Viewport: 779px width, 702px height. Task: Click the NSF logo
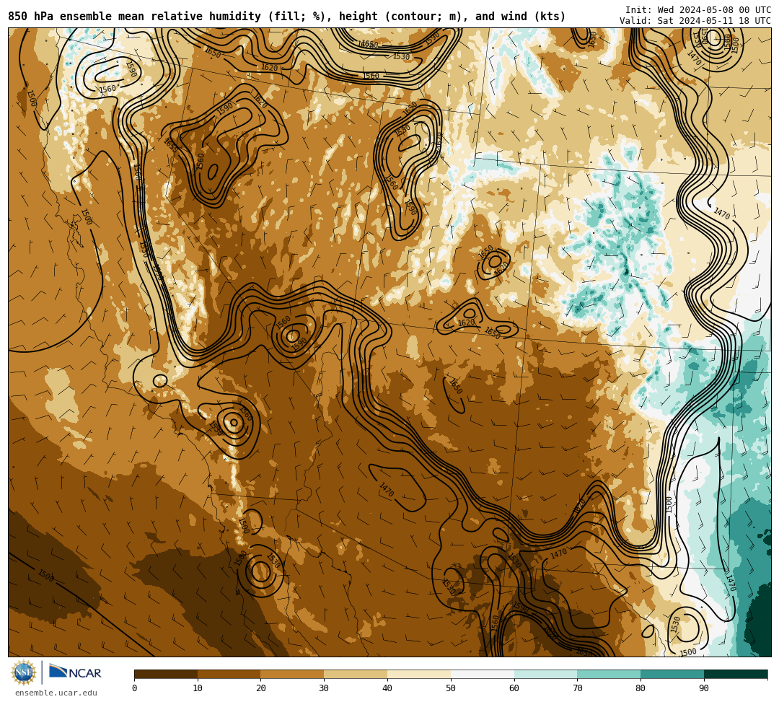coord(24,672)
